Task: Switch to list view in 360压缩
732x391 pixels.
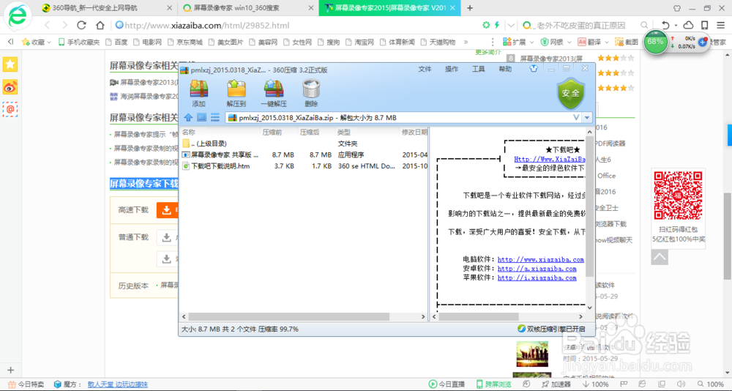Action: 214,117
